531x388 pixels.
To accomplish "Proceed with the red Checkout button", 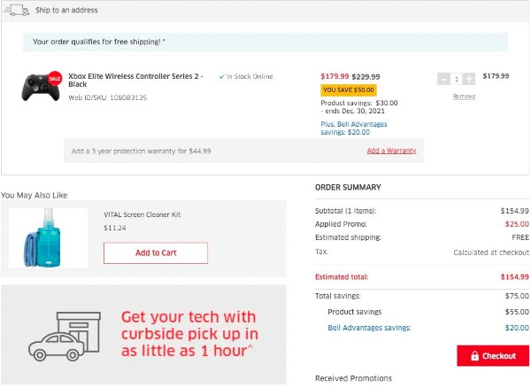I will pos(493,356).
